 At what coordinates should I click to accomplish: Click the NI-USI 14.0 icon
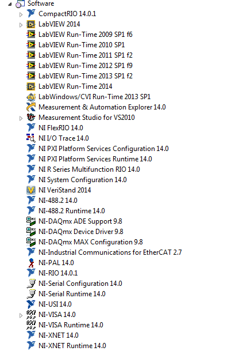pyautogui.click(x=31, y=304)
